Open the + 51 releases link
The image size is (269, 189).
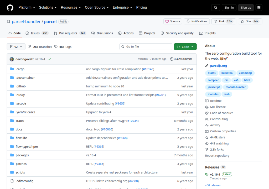point(213,185)
